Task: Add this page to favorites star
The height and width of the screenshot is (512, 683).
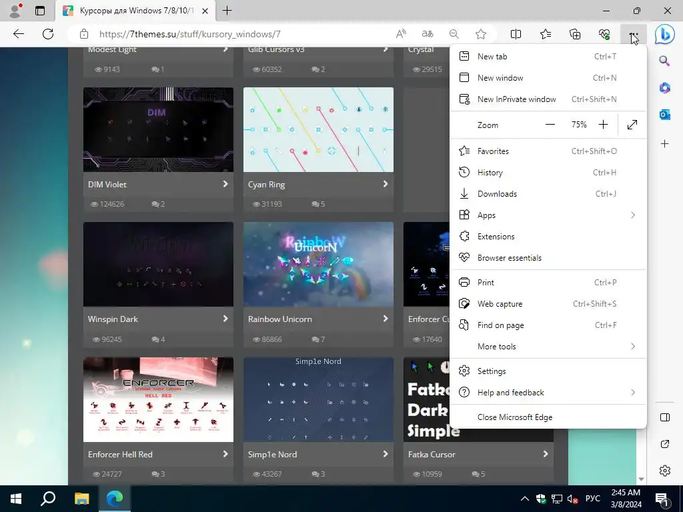Action: tap(481, 34)
